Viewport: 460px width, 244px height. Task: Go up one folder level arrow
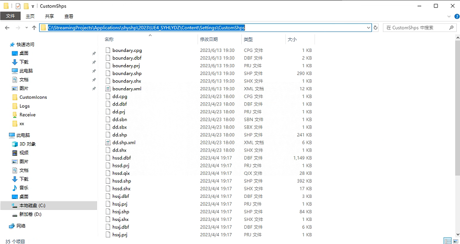click(34, 28)
